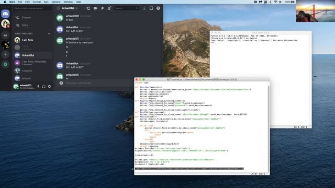Open the server labeled 'as' in Discord

tap(5, 35)
